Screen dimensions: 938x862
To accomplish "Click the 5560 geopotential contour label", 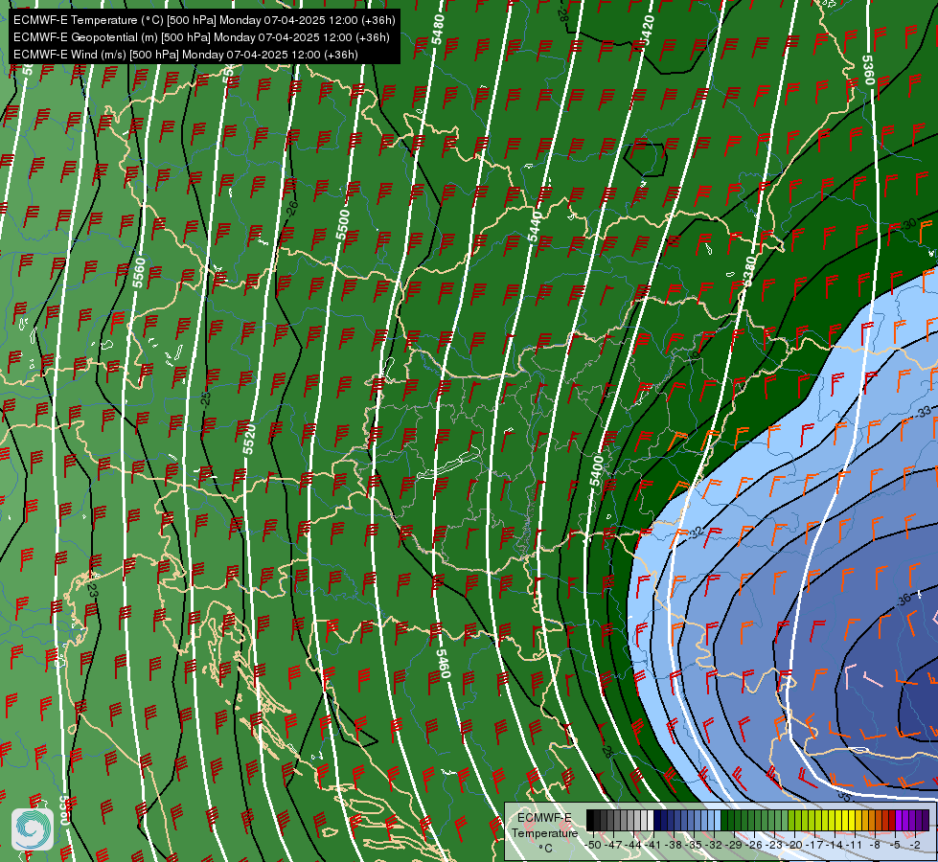I will (139, 272).
